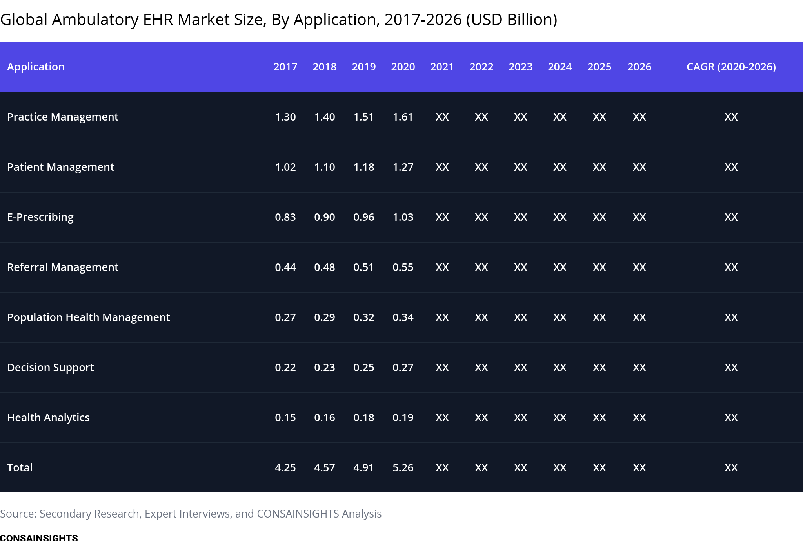803x541 pixels.
Task: Select the 2026 column header
Action: [x=639, y=67]
